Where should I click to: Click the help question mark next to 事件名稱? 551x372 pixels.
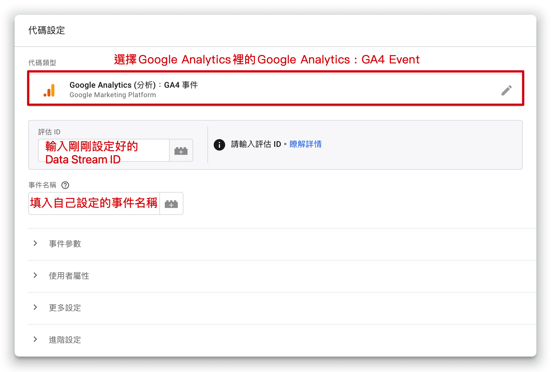point(65,185)
